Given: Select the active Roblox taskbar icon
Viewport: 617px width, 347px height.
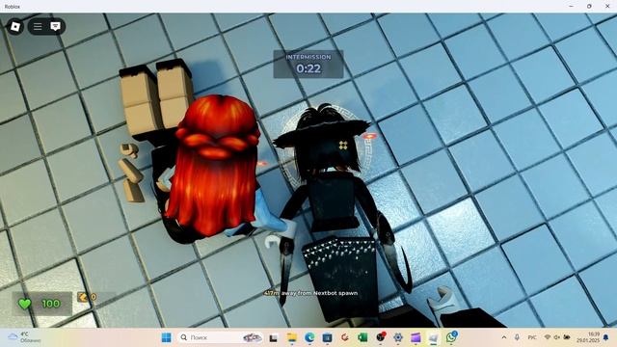Looking at the screenshot, I should tap(433, 337).
